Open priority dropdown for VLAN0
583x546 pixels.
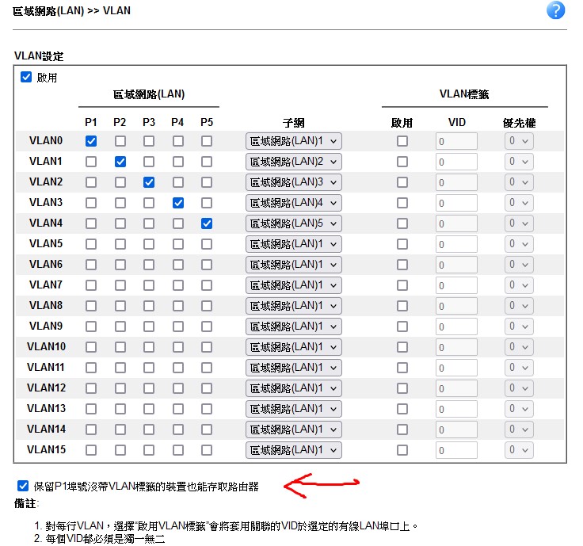coord(519,141)
